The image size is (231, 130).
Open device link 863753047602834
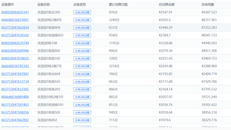pyautogui.click(x=15, y=28)
